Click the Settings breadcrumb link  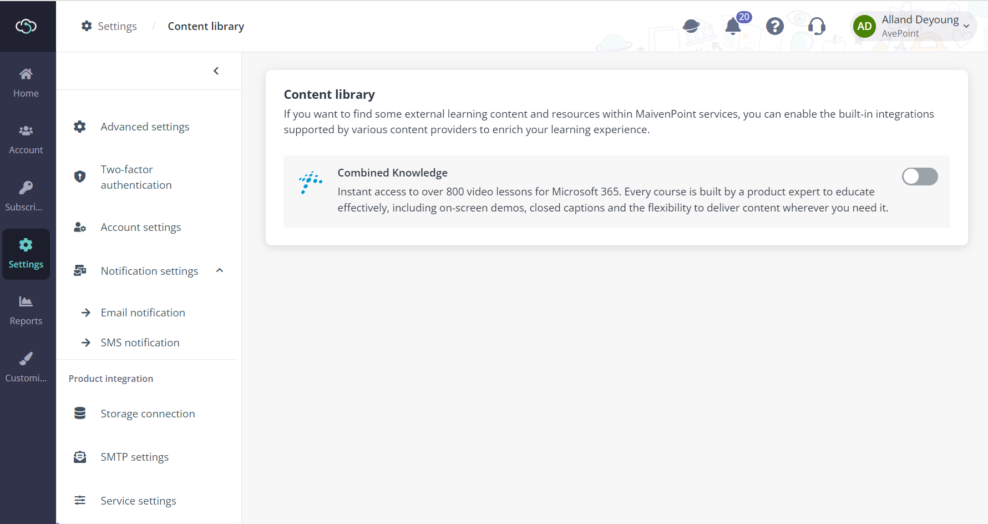coord(117,26)
